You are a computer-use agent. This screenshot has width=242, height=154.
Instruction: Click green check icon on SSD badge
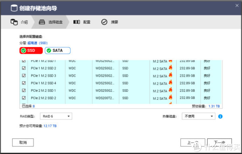point(23,50)
